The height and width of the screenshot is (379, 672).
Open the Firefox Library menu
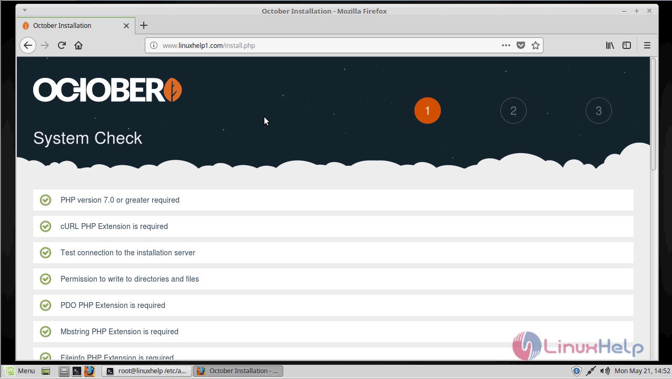point(610,45)
